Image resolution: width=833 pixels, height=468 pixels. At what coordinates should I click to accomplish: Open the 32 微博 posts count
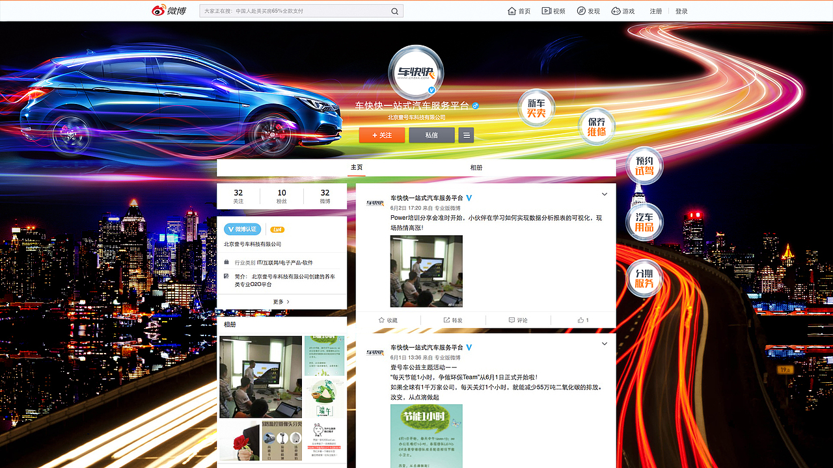tap(325, 197)
